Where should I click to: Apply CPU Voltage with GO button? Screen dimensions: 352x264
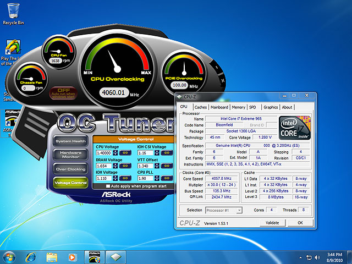click(x=125, y=153)
